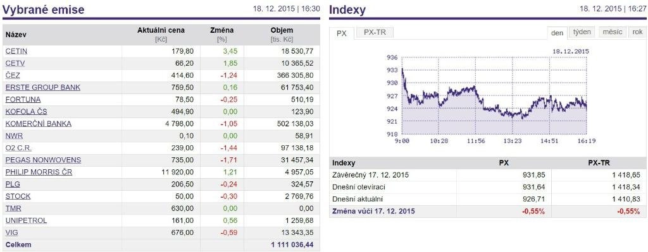This screenshot has height=252, width=648.
Task: Open KOMERČNÍ BANKA stock link
Action: coord(39,124)
